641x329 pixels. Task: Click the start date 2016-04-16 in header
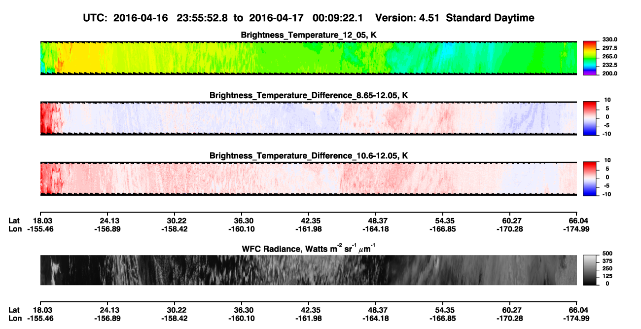[x=141, y=18]
